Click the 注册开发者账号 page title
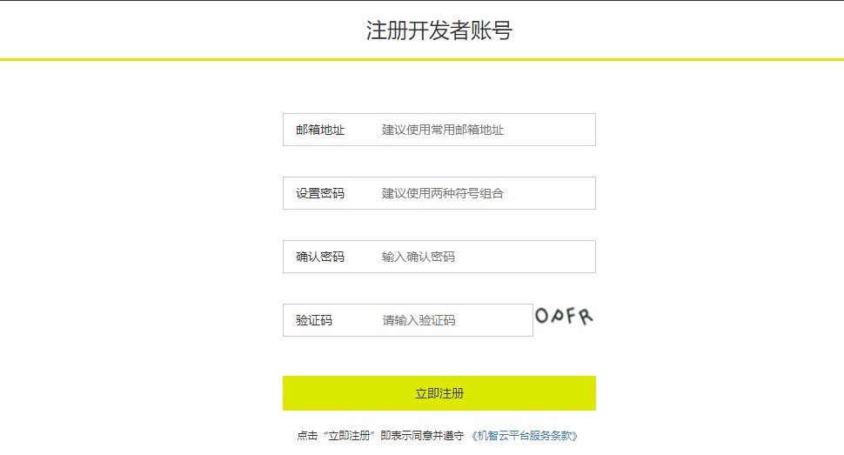 pos(439,31)
